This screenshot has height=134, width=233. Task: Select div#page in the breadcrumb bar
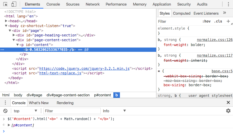(34, 95)
